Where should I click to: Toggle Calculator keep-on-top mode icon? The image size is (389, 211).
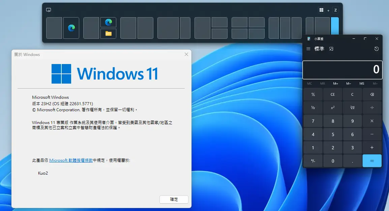click(x=331, y=49)
